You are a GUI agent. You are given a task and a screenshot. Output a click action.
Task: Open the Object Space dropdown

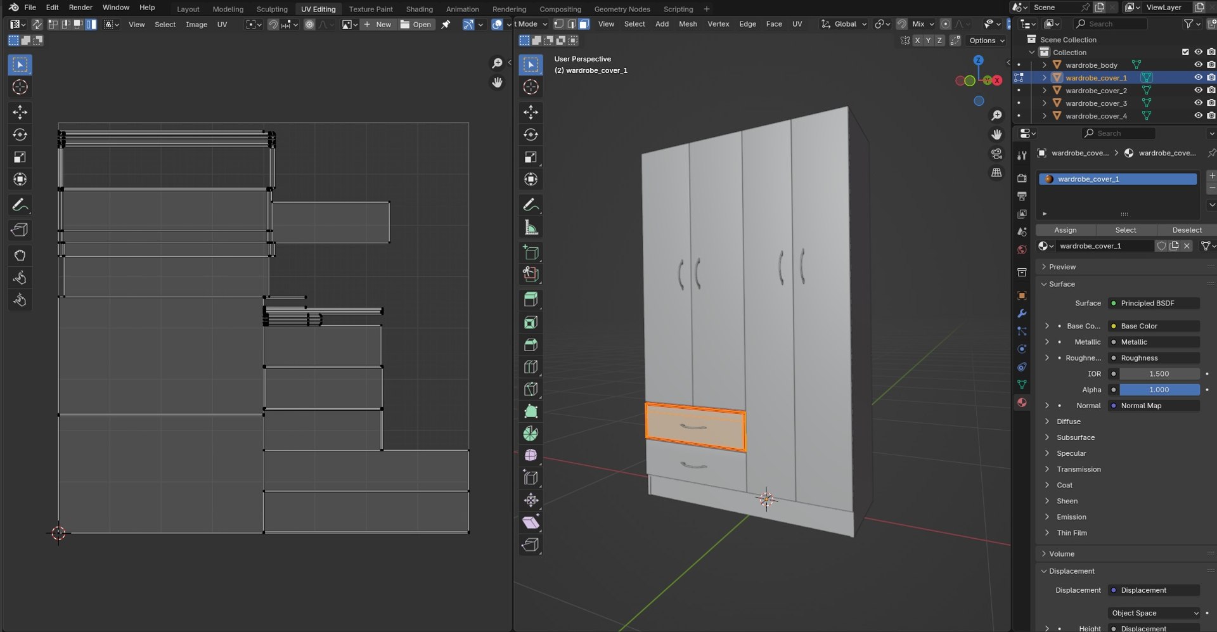(1154, 613)
